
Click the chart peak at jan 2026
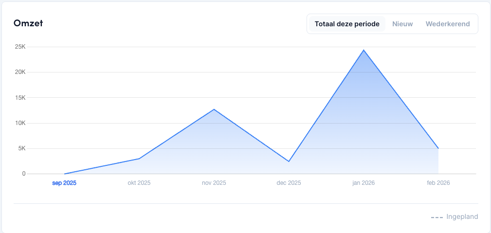pyautogui.click(x=364, y=50)
